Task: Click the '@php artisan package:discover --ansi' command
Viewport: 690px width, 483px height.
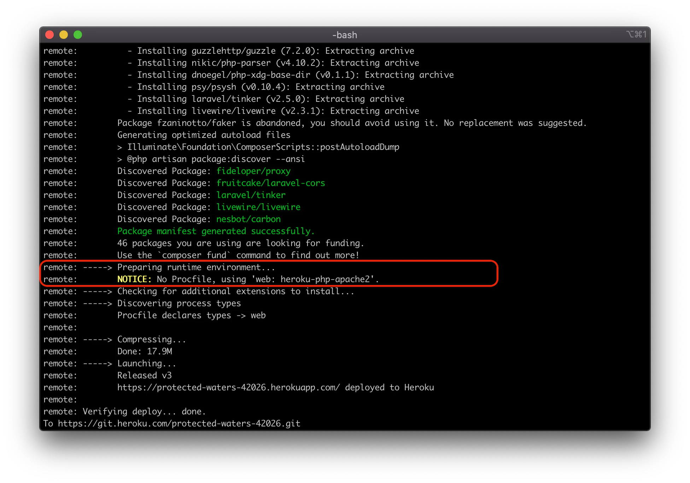Action: pos(216,159)
